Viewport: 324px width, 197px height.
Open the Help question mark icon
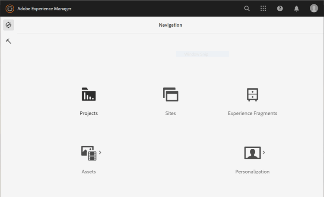[280, 9]
